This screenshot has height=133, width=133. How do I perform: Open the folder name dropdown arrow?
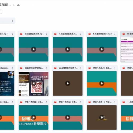click(x=14, y=5)
